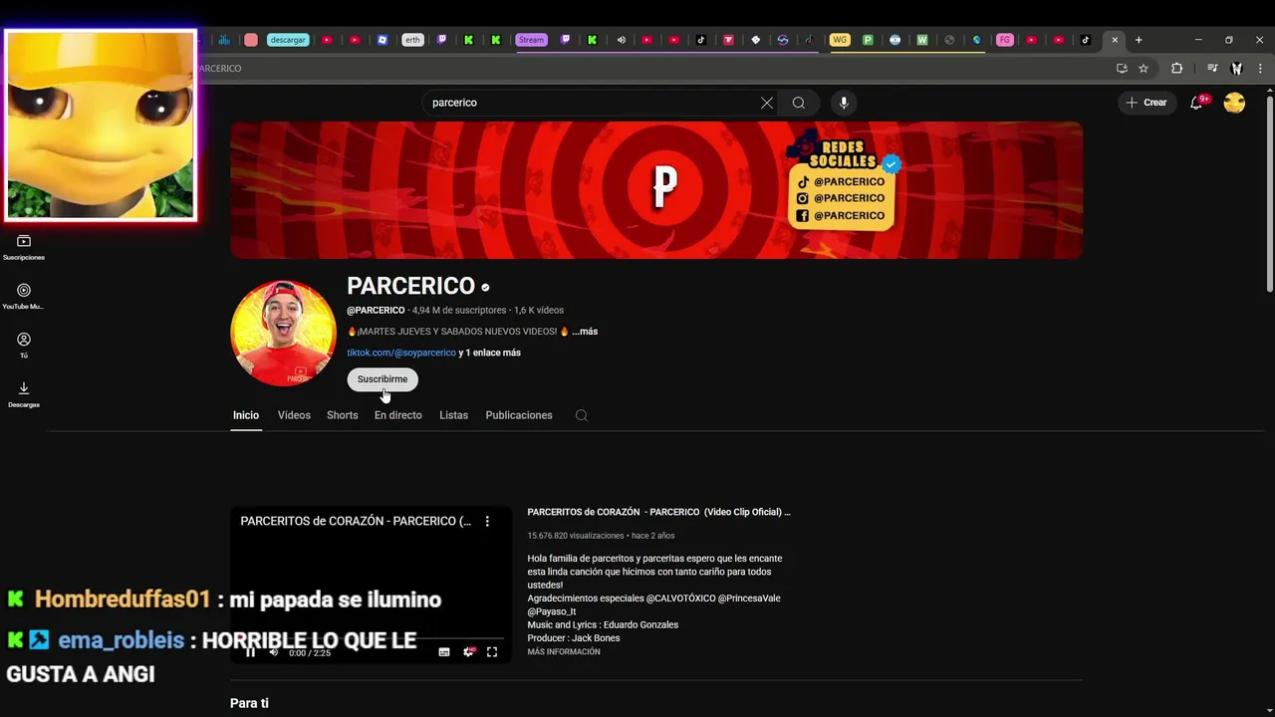Switch to the Shorts tab
This screenshot has width=1275, height=717.
pyautogui.click(x=342, y=415)
